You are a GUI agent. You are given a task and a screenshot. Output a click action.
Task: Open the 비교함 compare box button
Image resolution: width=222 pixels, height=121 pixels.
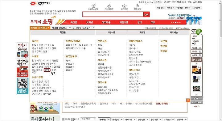[x=196, y=48]
